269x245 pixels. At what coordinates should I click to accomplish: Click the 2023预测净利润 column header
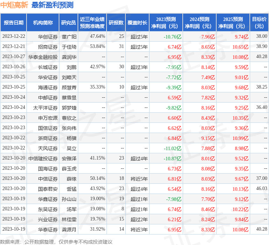click(166, 22)
